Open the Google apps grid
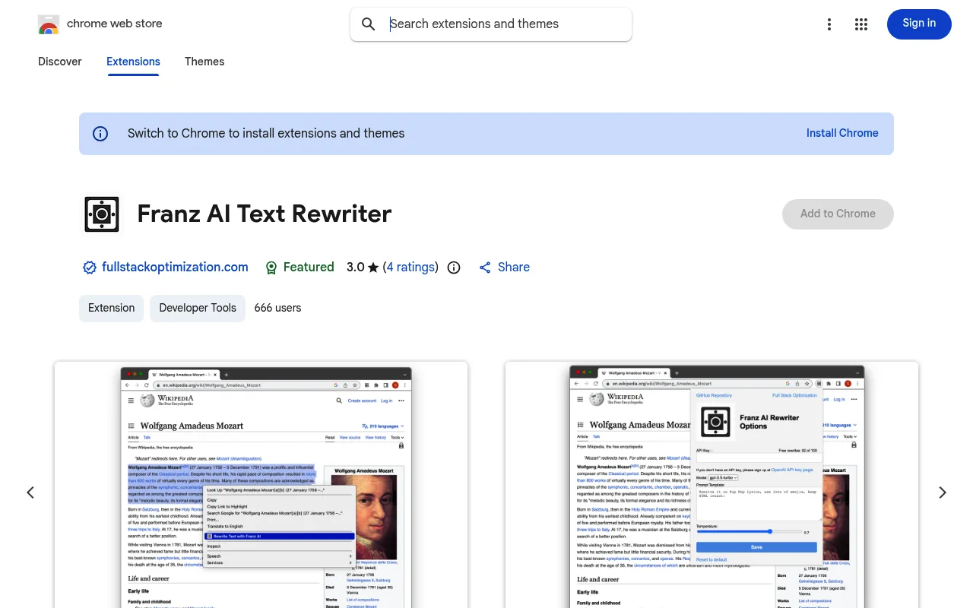 pos(861,24)
